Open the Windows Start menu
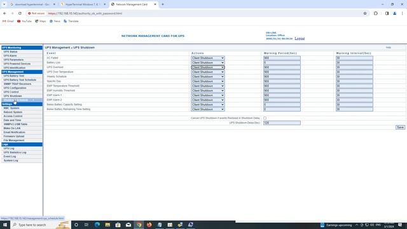The image size is (407, 229). 5,225
